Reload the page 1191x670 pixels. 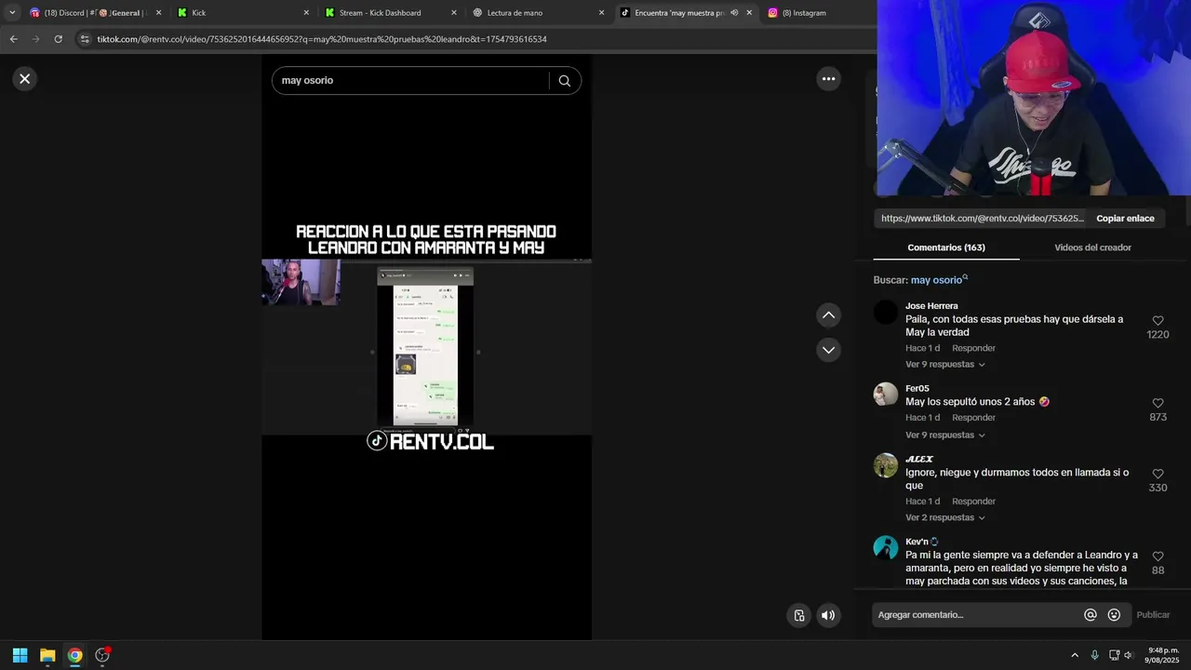click(58, 39)
